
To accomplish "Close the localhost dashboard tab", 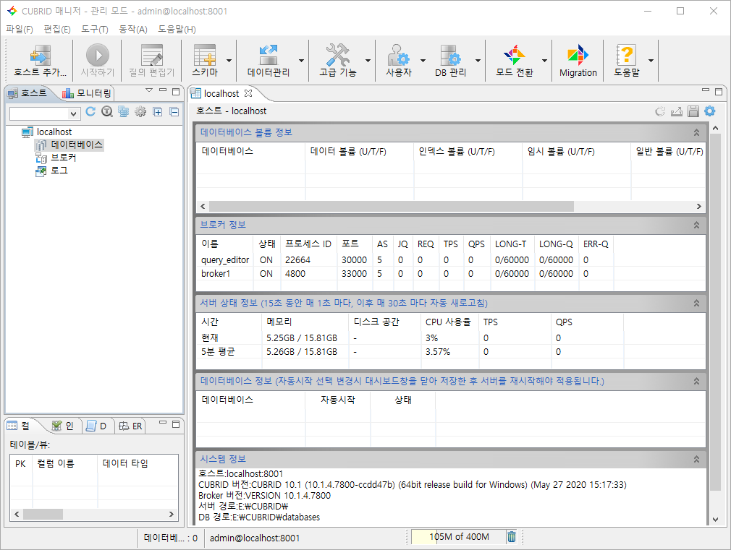I will [x=248, y=93].
